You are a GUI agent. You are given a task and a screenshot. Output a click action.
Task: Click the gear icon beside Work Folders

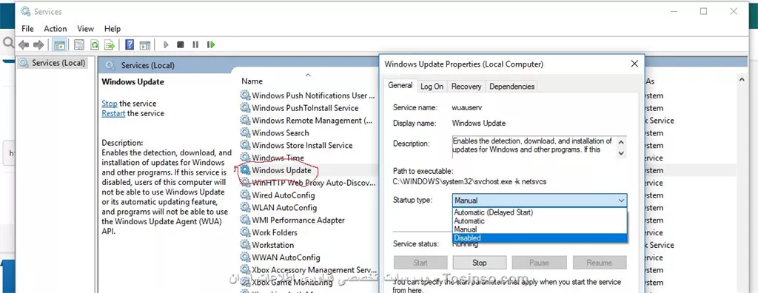[x=246, y=232]
